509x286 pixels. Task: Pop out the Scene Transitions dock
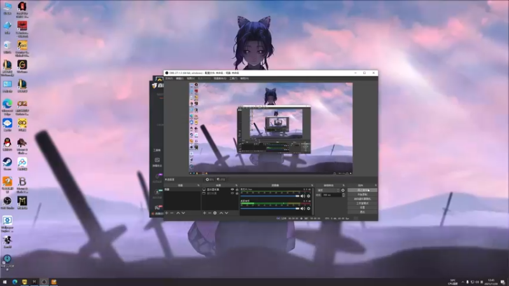tap(344, 186)
